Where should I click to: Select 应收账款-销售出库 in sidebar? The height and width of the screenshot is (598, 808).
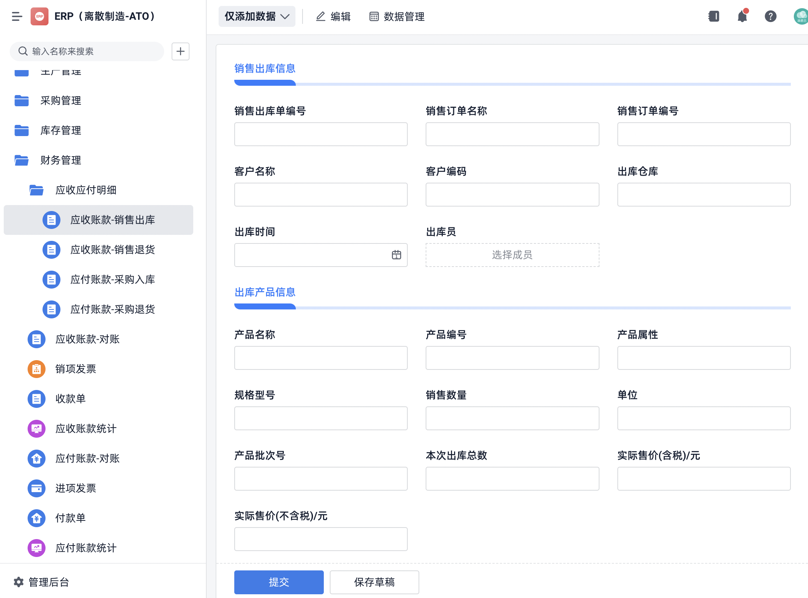click(98, 220)
